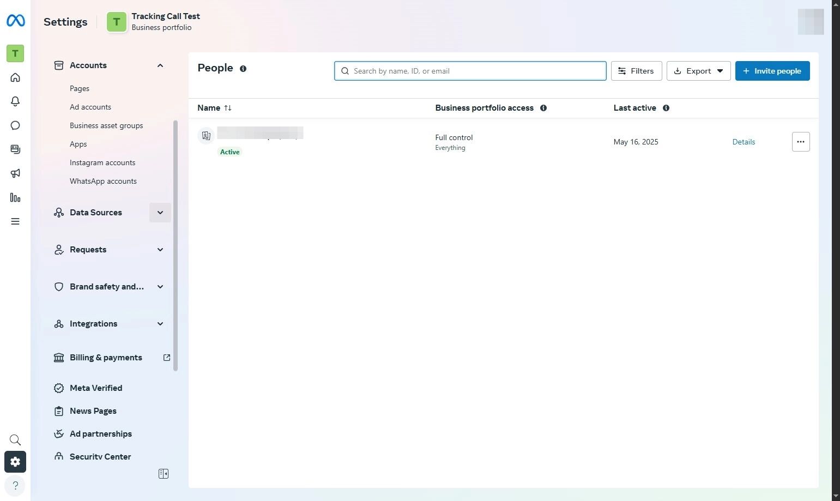Open Insights via the bar chart icon
Viewport: 840px width, 501px height.
pos(15,197)
